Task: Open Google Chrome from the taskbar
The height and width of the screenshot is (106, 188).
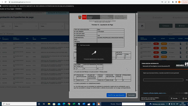Action: click(69, 104)
